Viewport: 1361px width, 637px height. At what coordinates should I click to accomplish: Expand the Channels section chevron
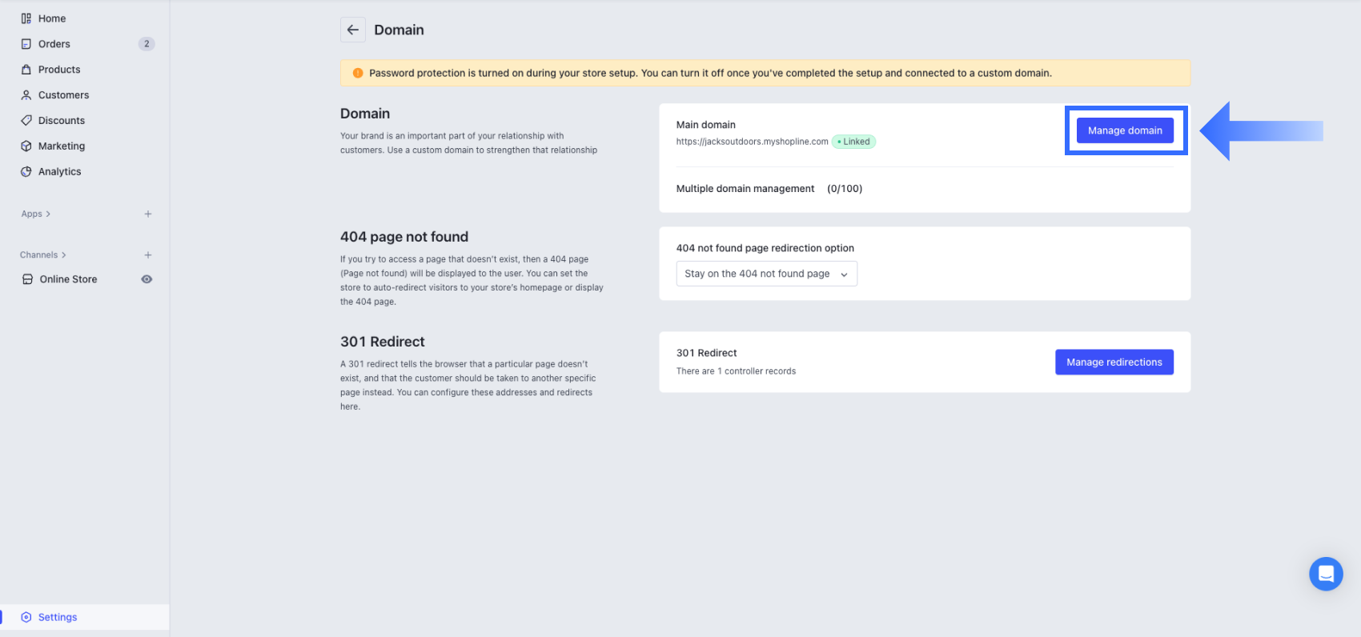(x=64, y=255)
